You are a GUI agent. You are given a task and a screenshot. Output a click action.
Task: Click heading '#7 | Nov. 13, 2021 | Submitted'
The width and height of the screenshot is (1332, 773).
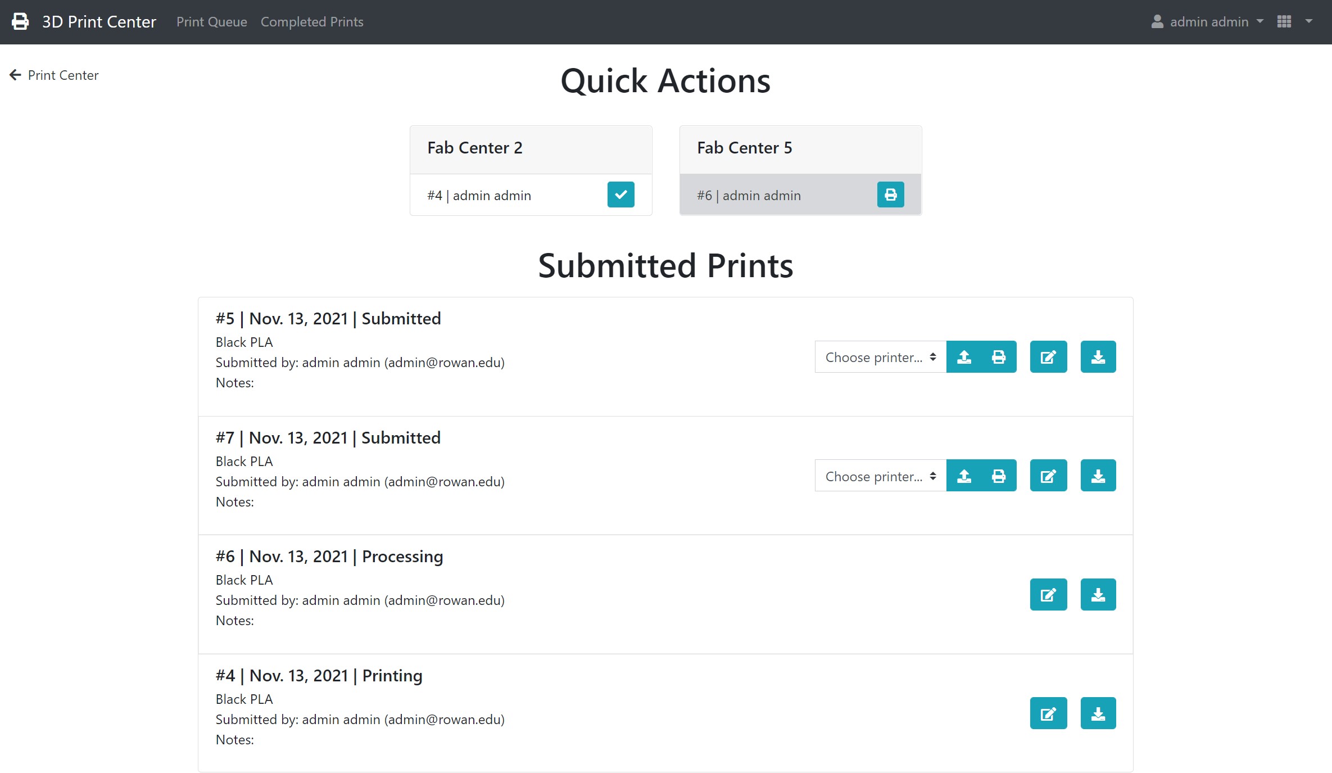(328, 438)
